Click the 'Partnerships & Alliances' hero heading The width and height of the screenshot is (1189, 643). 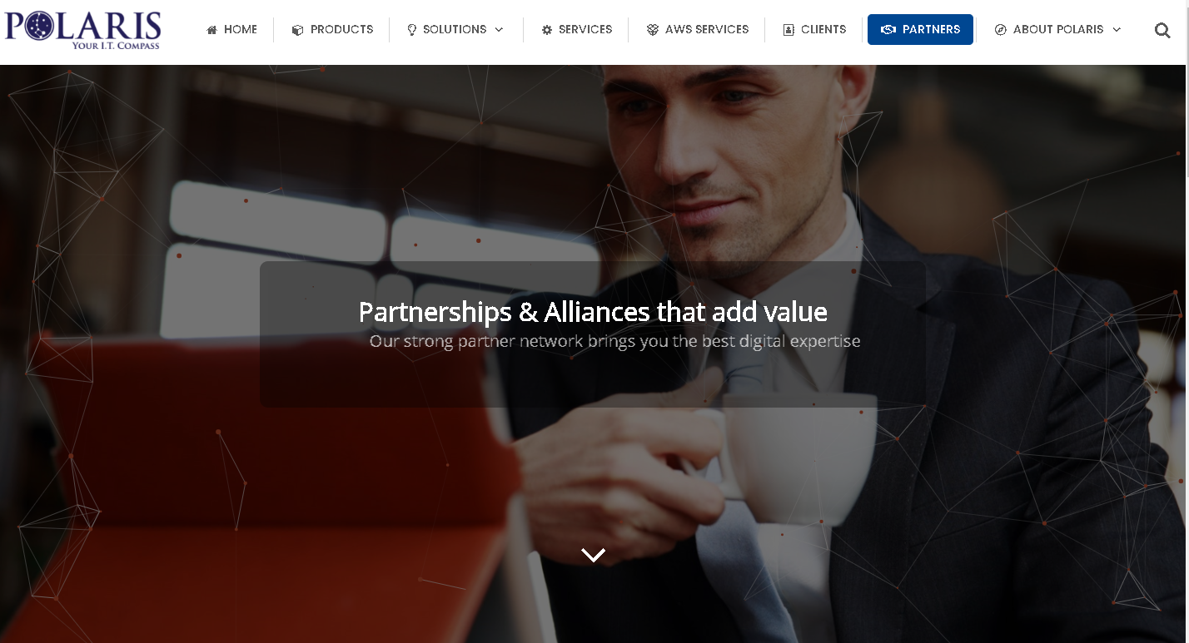coord(593,312)
